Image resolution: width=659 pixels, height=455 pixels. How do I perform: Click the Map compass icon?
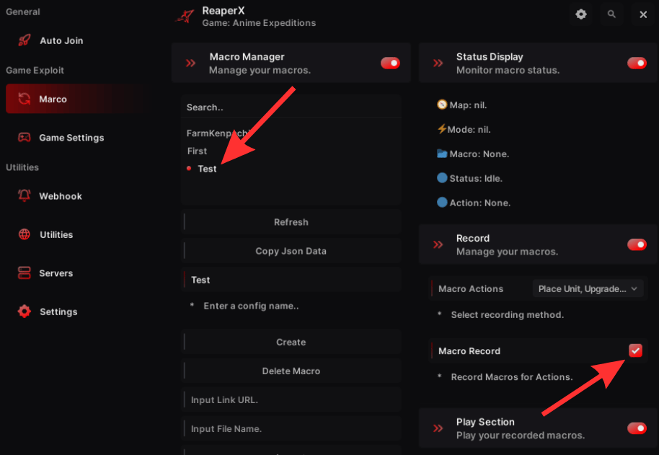[x=442, y=105]
